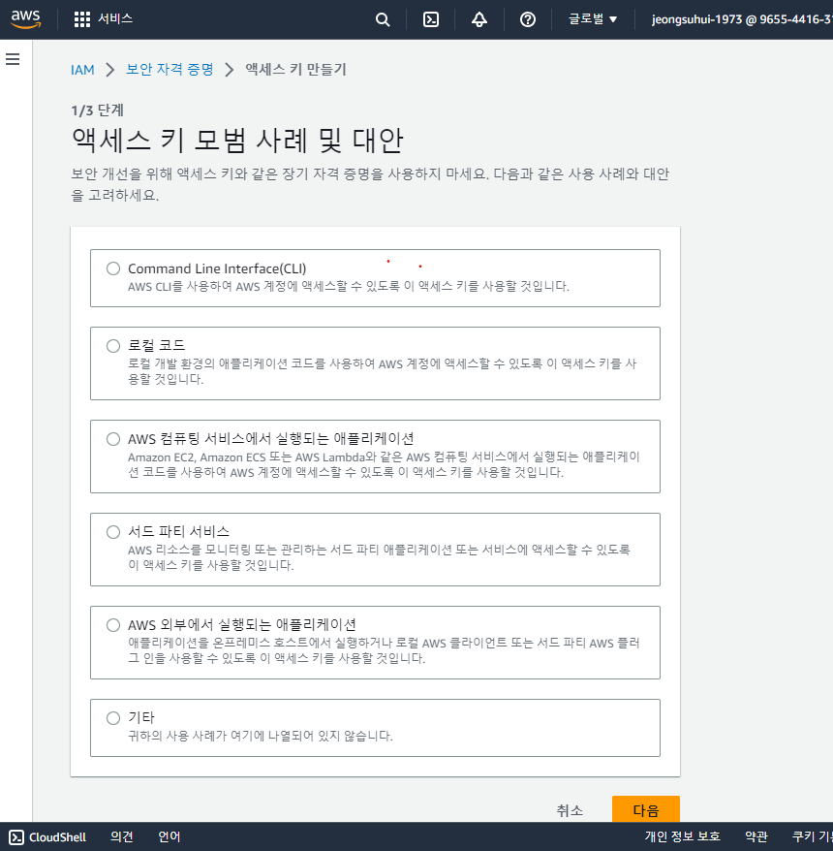Select Command Line Interface(CLI) option

pos(113,268)
